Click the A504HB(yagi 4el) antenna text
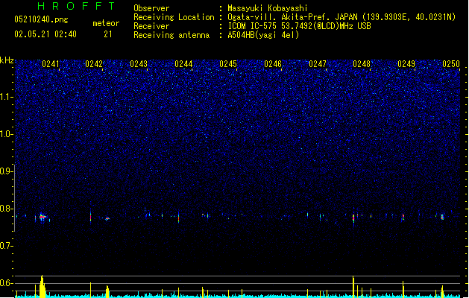Screen dimensions: 469x298 [x=263, y=35]
